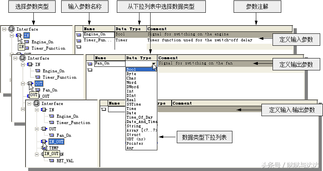Click the row icon beside the Timer_Fun... name cell
Screen dimensions: 323x171
click(79, 41)
